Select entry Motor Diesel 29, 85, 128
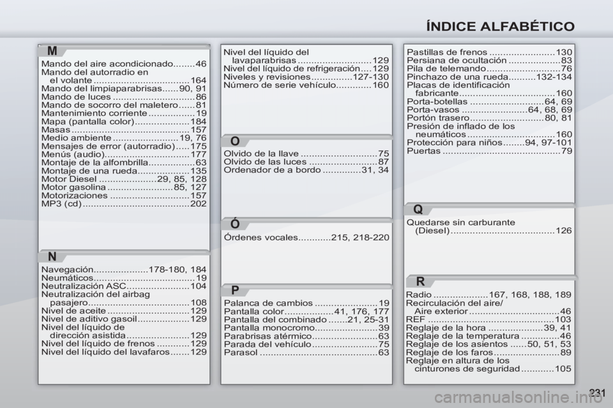This screenshot has width=613, height=408. (124, 179)
